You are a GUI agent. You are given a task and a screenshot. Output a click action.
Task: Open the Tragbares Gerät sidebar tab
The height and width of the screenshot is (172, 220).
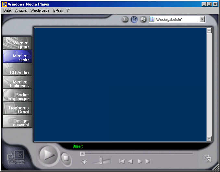[x=18, y=108]
